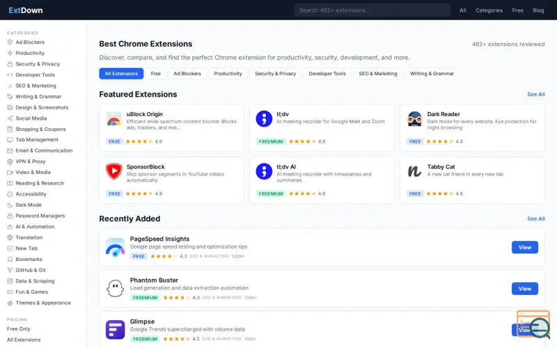Open All in the top navigation
This screenshot has height=348, width=557.
462,10
